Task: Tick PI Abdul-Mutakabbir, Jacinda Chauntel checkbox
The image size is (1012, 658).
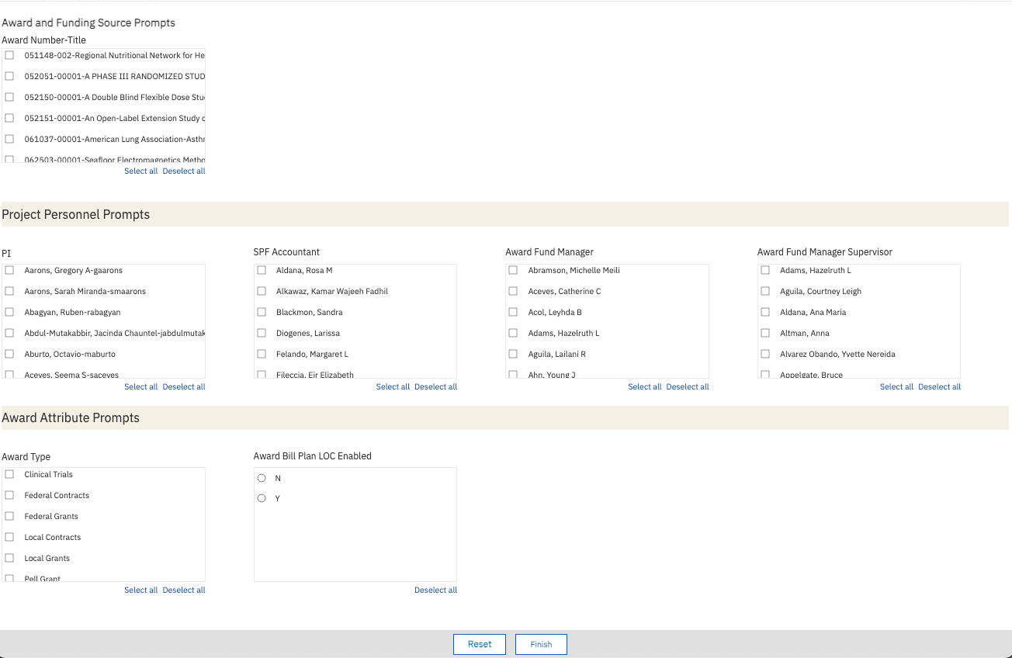Action: (9, 333)
